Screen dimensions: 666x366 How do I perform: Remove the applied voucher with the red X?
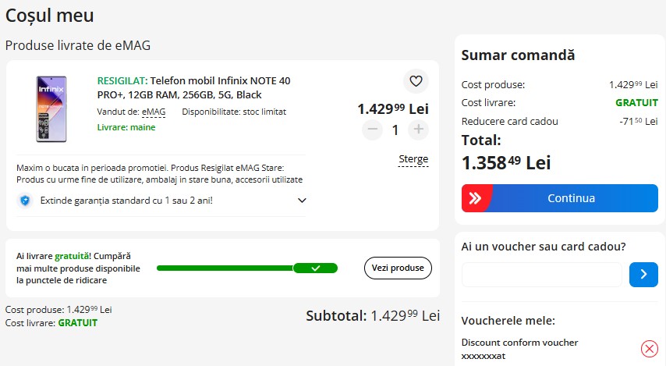click(x=649, y=349)
